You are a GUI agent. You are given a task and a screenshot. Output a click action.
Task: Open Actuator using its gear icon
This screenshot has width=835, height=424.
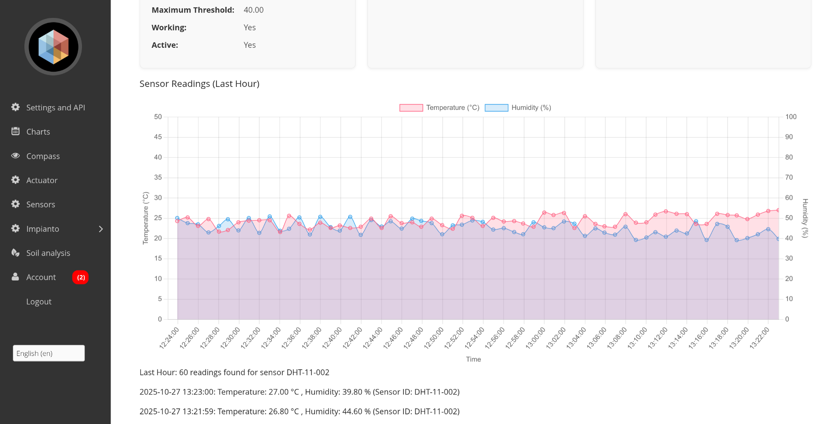click(x=15, y=180)
